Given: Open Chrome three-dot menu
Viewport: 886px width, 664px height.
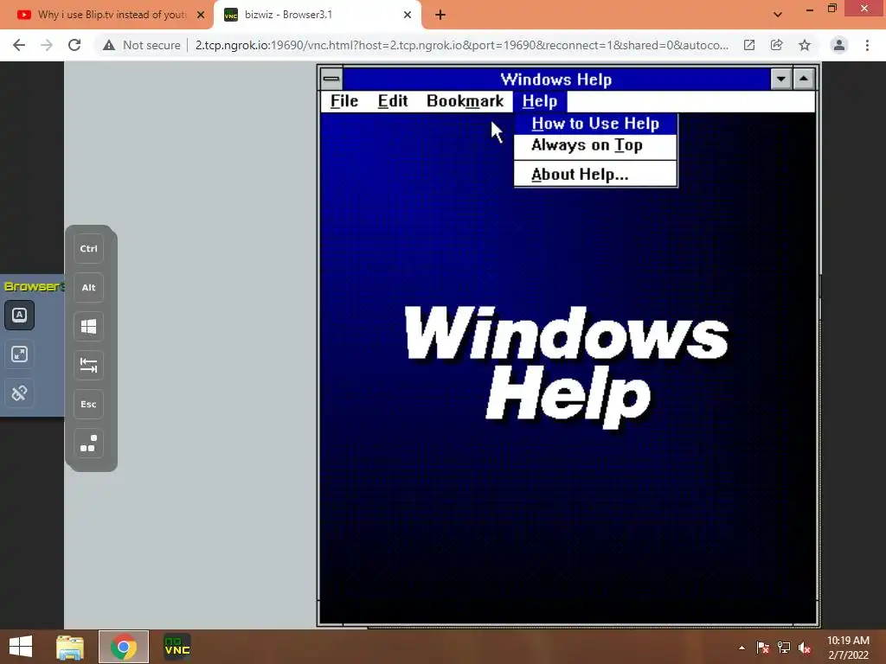Looking at the screenshot, I should tap(867, 45).
